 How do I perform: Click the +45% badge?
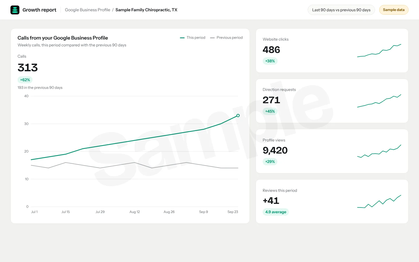click(x=270, y=111)
